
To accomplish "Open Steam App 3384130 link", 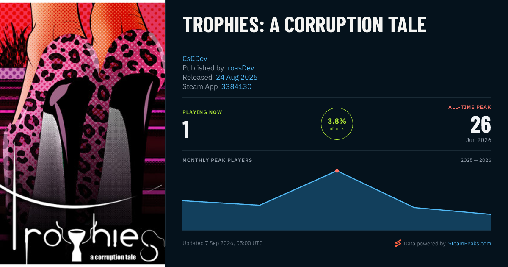I will 236,86.
